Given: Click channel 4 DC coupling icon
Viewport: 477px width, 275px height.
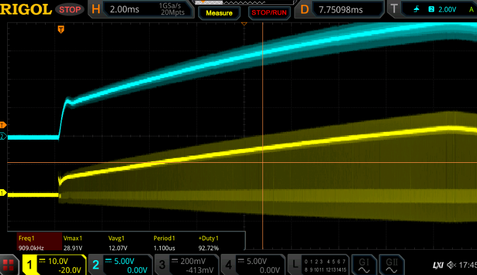Looking at the screenshot, I should click(x=241, y=261).
